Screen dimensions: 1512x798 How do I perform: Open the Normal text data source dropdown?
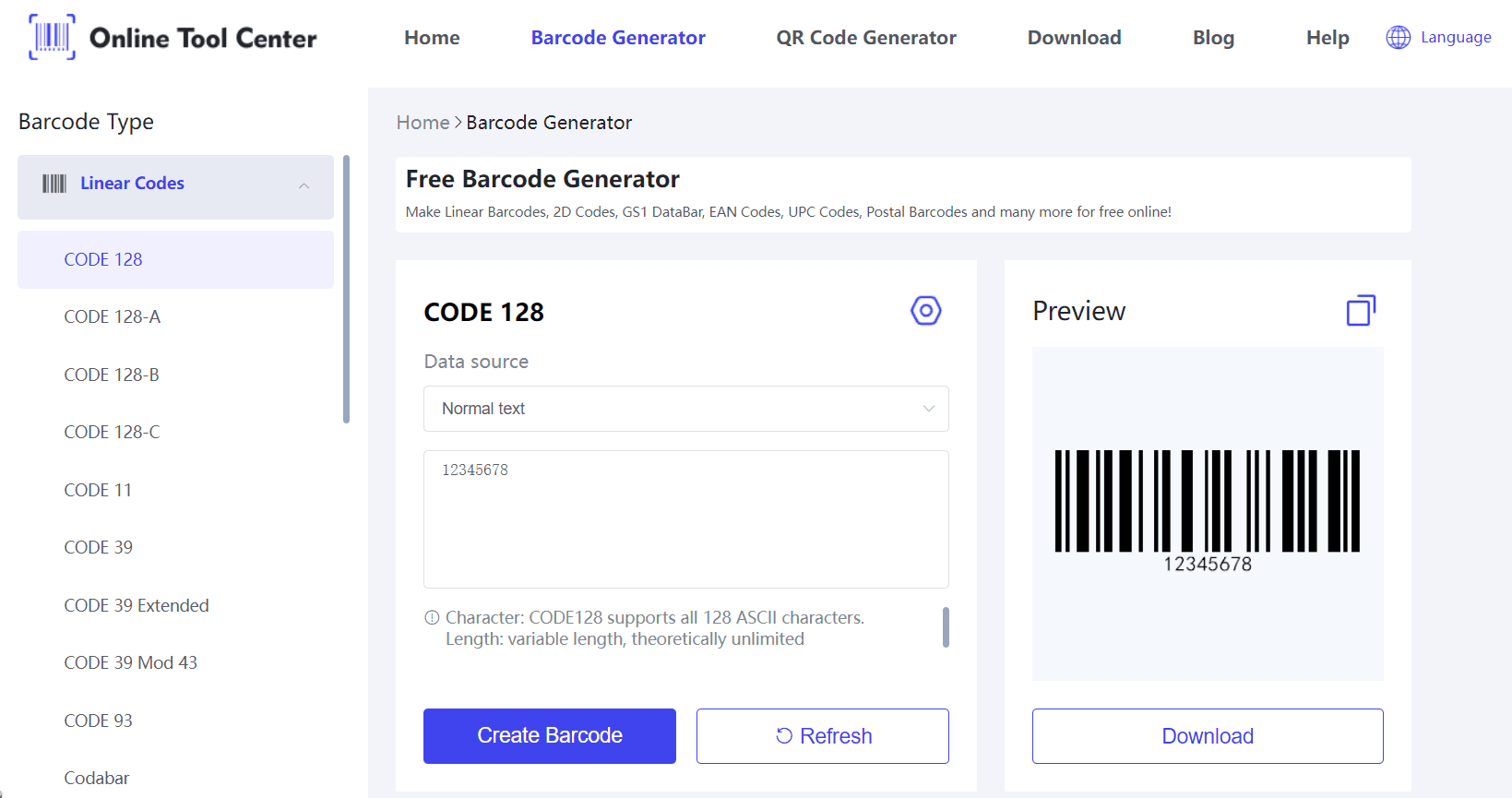pyautogui.click(x=686, y=409)
